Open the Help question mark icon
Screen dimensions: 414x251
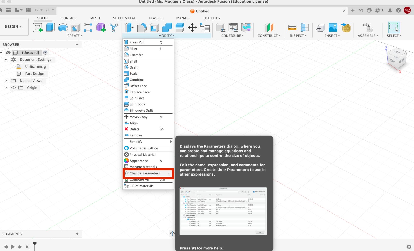[398, 10]
